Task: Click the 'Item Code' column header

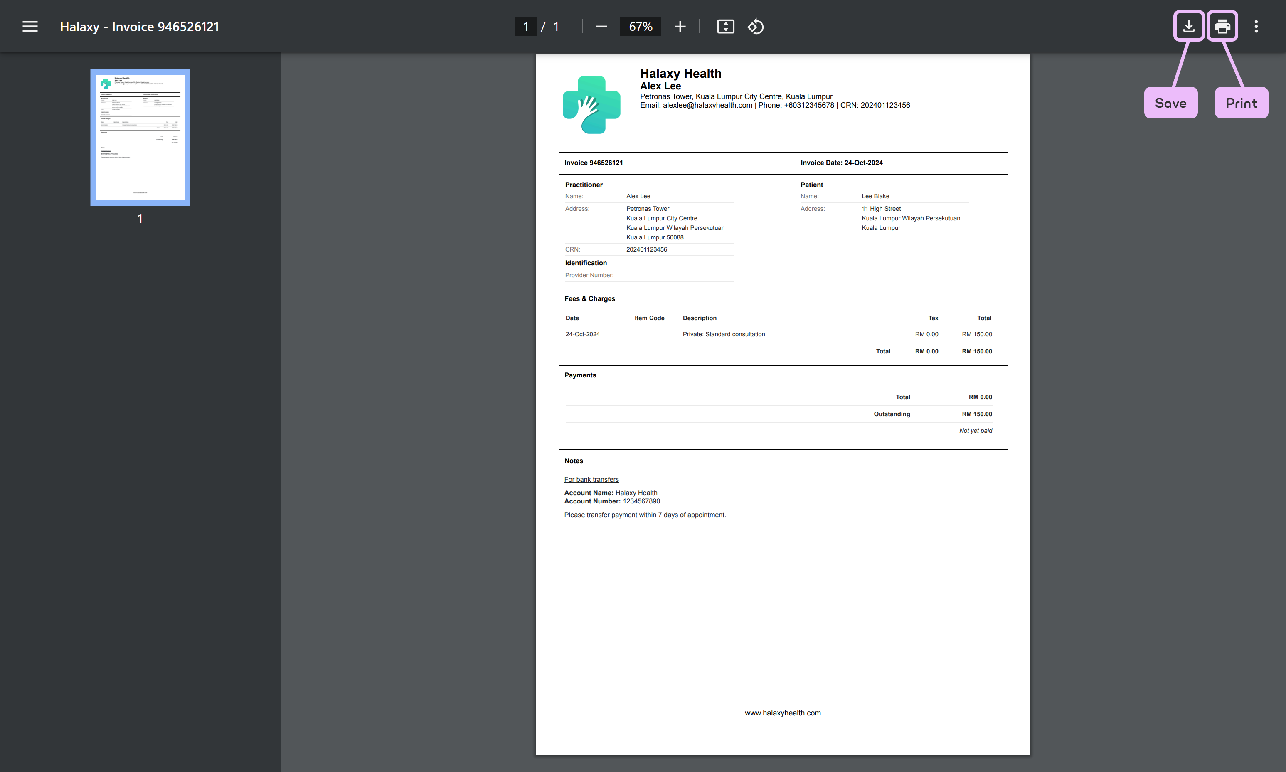Action: tap(649, 318)
